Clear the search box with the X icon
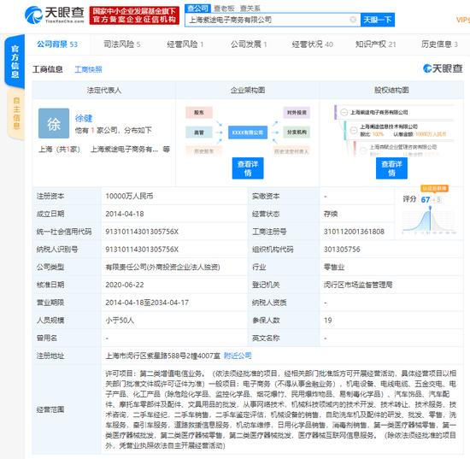Image resolution: width=470 pixels, height=459 pixels. [x=353, y=20]
